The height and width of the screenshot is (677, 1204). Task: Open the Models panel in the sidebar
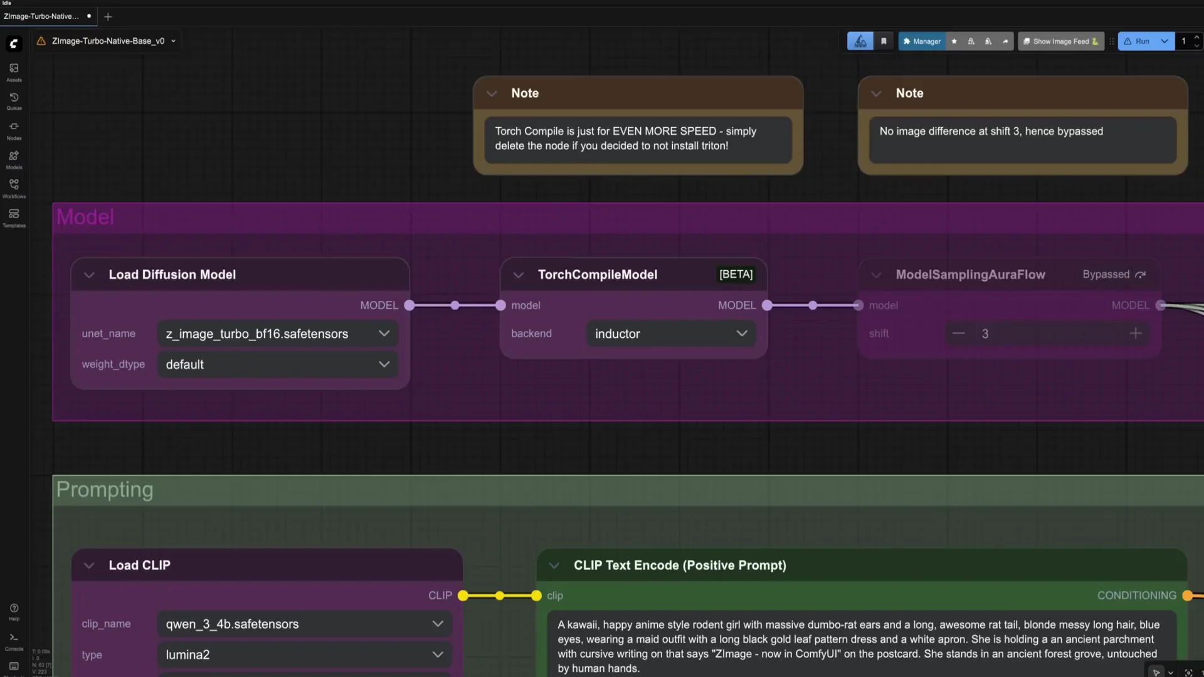point(13,159)
